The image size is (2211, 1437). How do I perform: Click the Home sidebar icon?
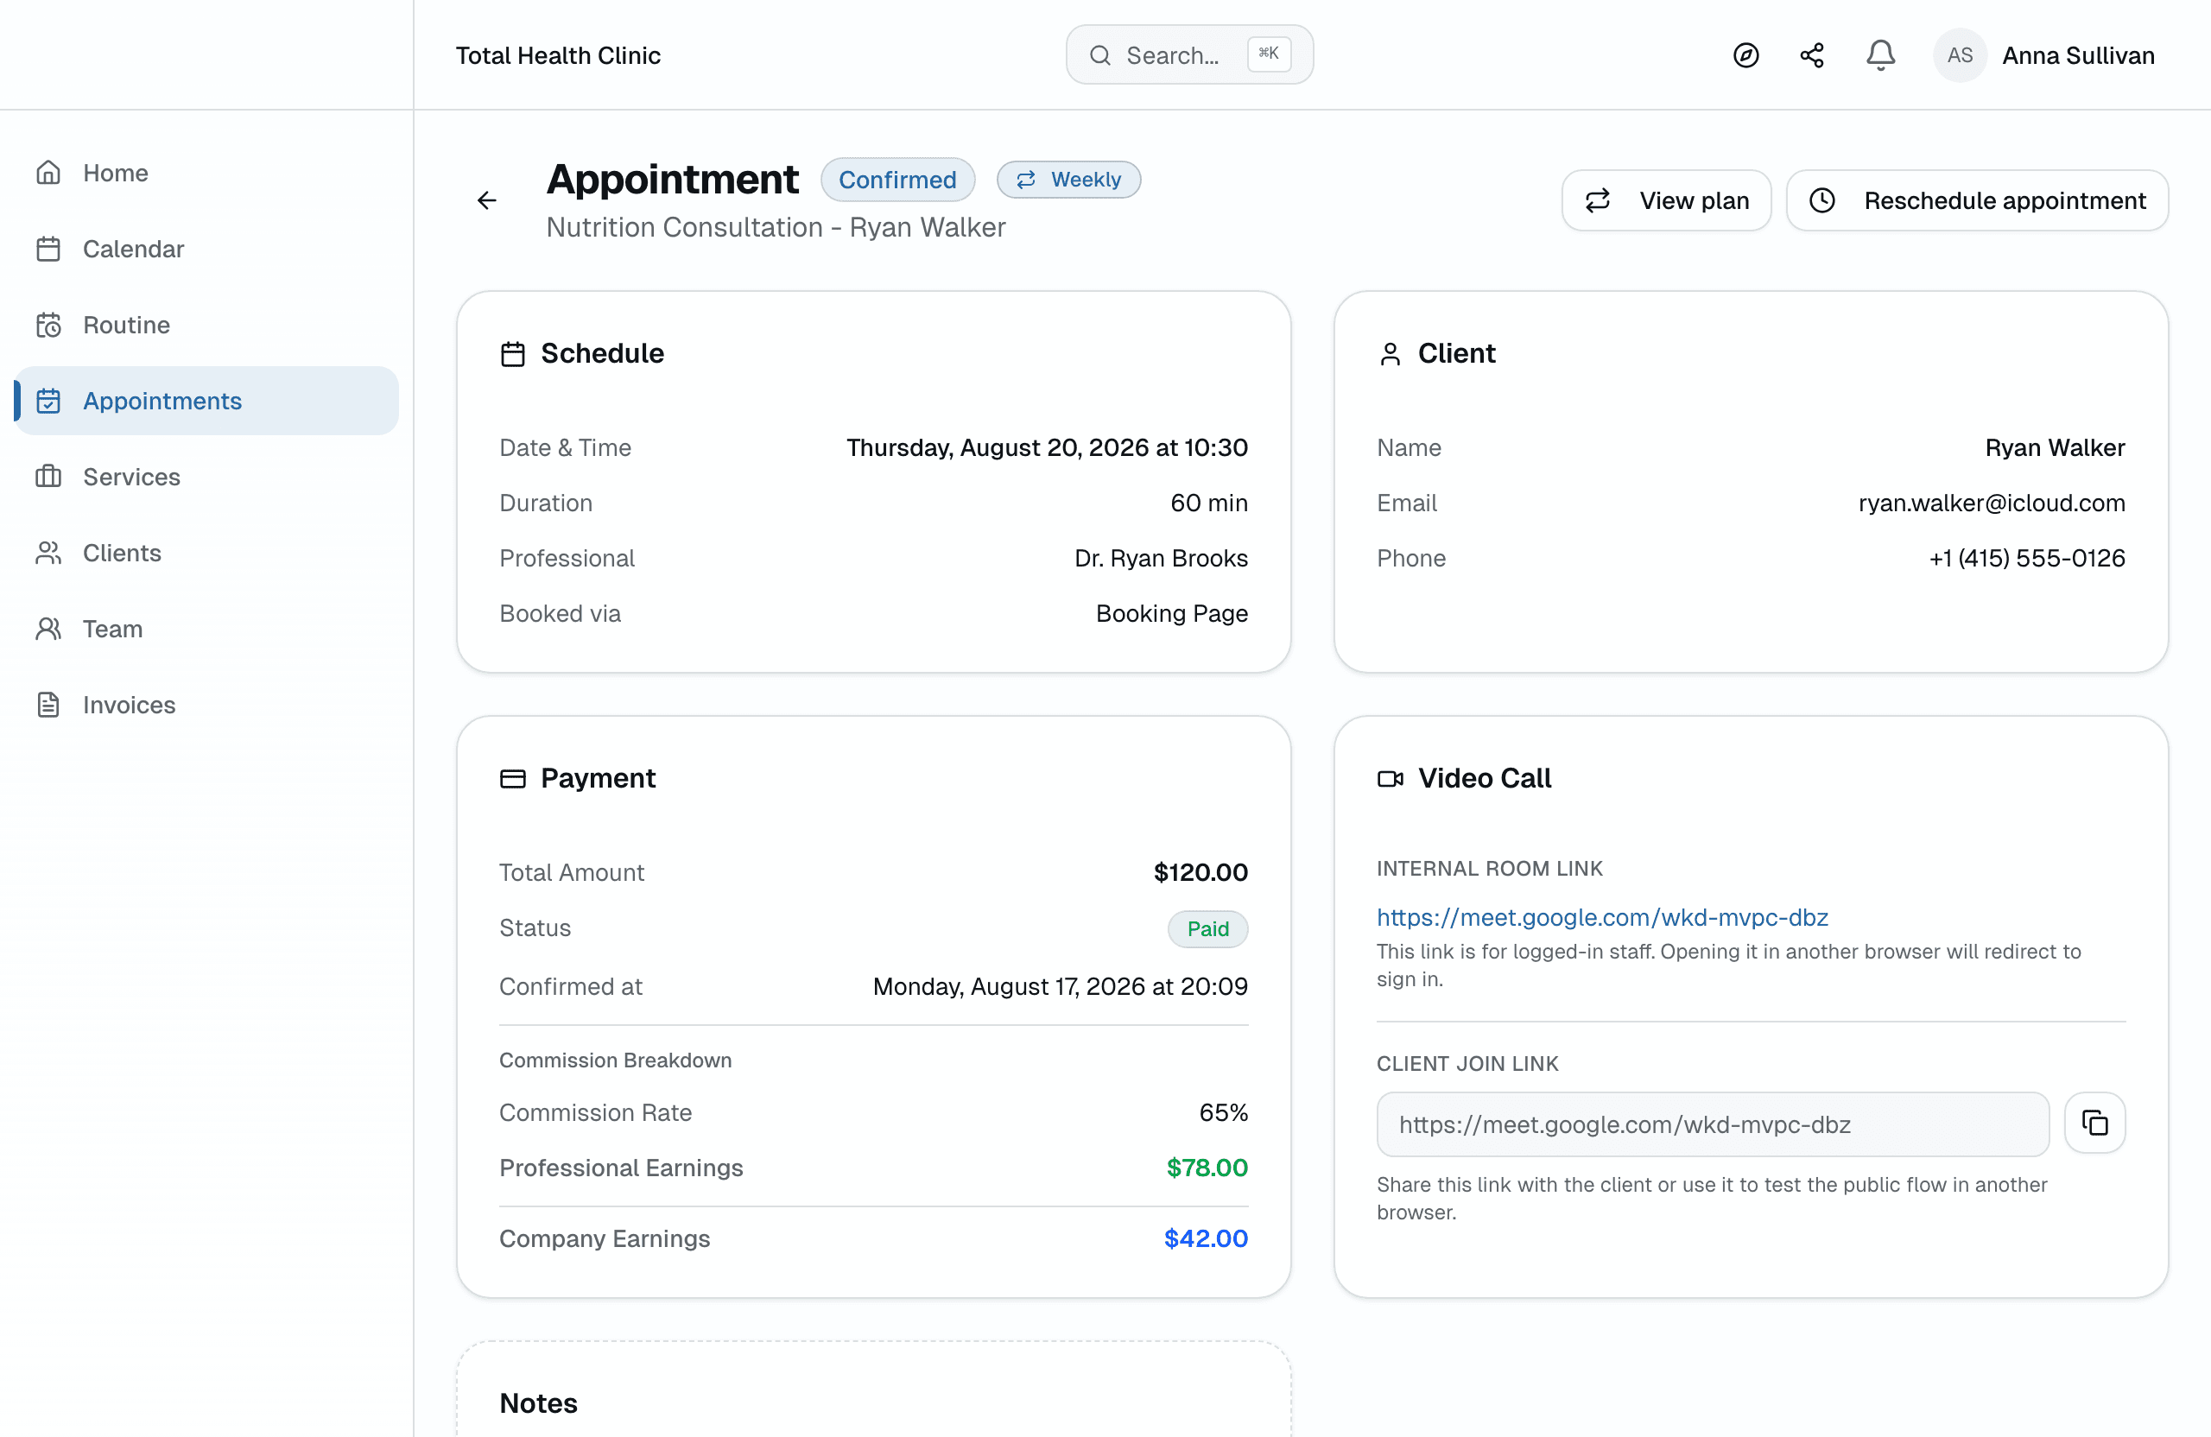coord(48,173)
